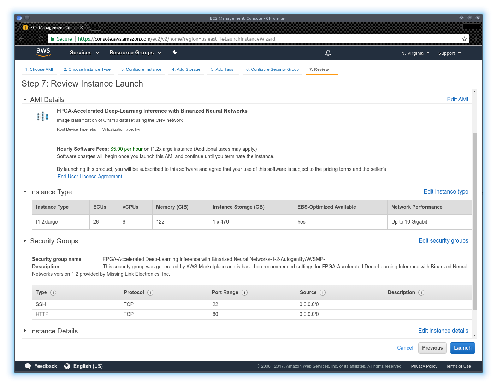
Task: Click info icon next to Protocol column
Action: tap(150, 293)
